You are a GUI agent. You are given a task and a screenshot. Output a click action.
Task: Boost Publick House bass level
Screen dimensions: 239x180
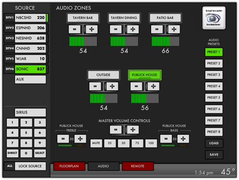pos(183,139)
